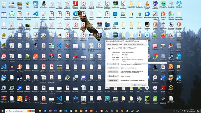Screen dimensions: 201x113
Task: Open the OpenOffice 4.1.15 shortcut
Action: coord(179,79)
